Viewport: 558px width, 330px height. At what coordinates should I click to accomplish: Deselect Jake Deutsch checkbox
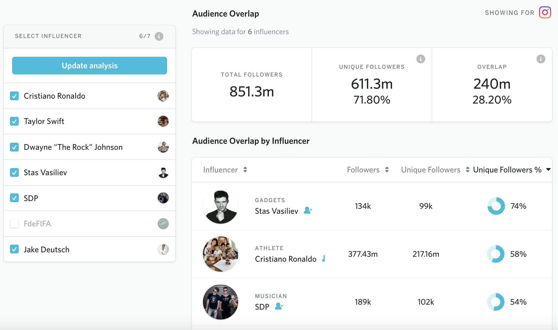tap(14, 249)
